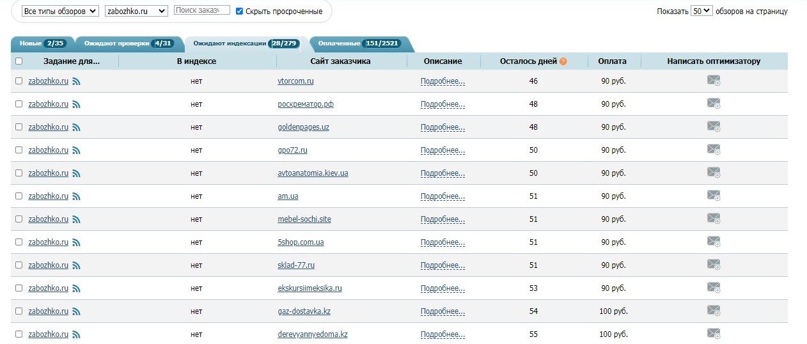
Task: Switch to the Новые tab
Action: pos(42,43)
